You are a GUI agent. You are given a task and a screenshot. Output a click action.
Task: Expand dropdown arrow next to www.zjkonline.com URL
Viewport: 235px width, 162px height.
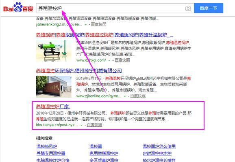(x=125, y=96)
